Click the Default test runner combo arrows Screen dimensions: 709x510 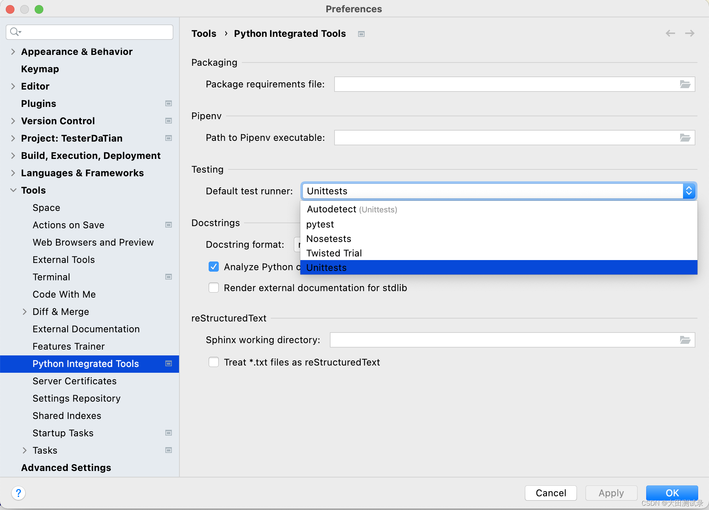click(688, 191)
